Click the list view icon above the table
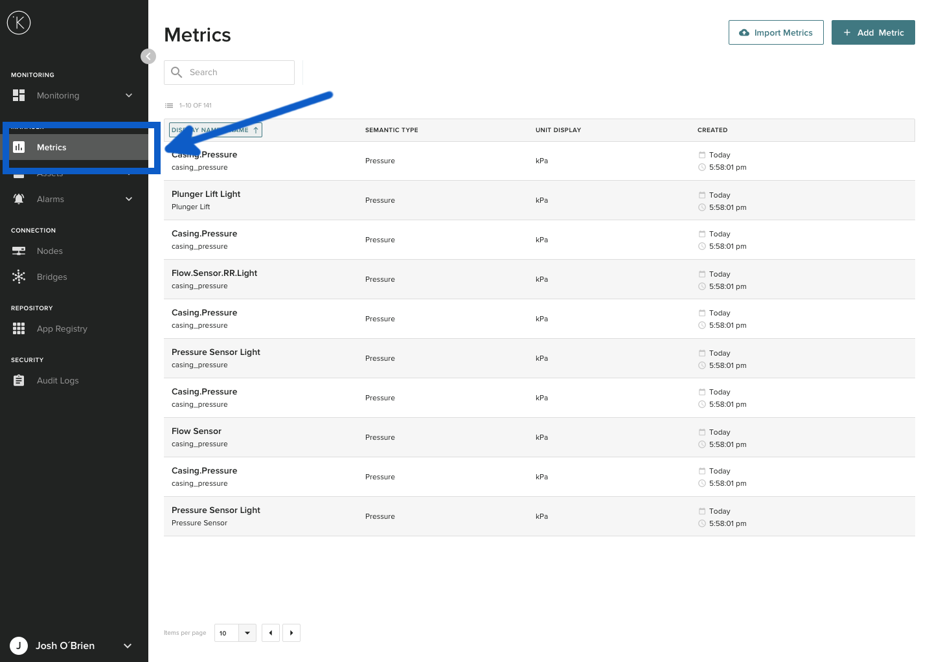932x662 pixels. 169,106
